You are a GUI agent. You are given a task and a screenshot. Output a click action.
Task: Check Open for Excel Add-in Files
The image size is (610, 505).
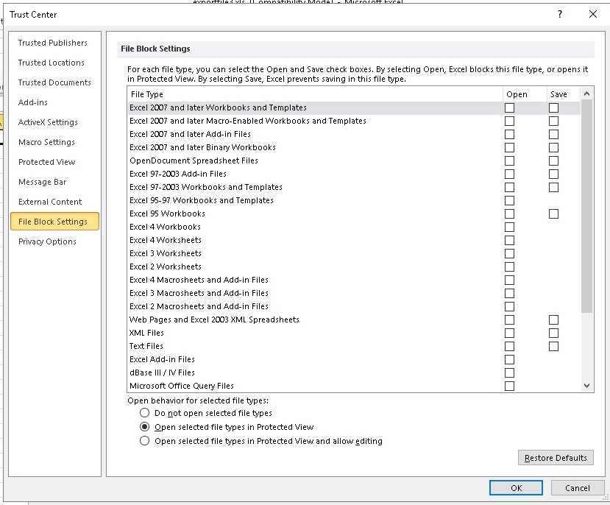509,359
